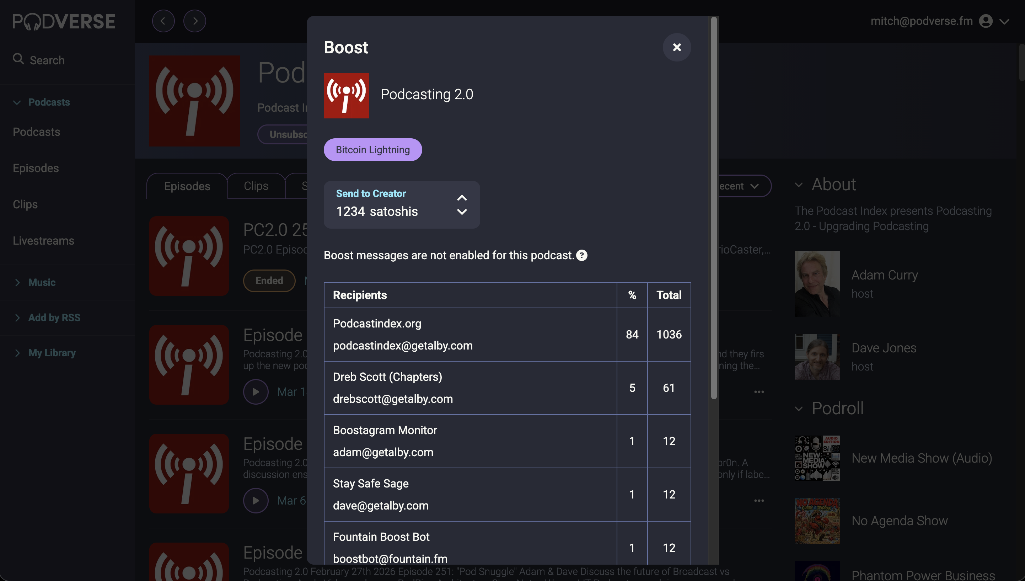Open the account dropdown chevron

[x=1004, y=22]
